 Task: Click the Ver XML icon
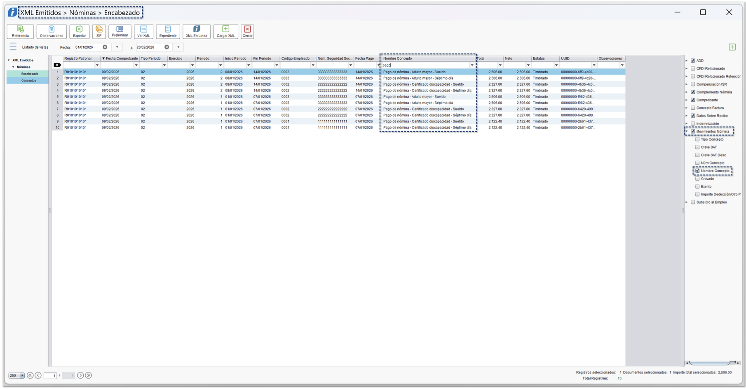pos(143,31)
